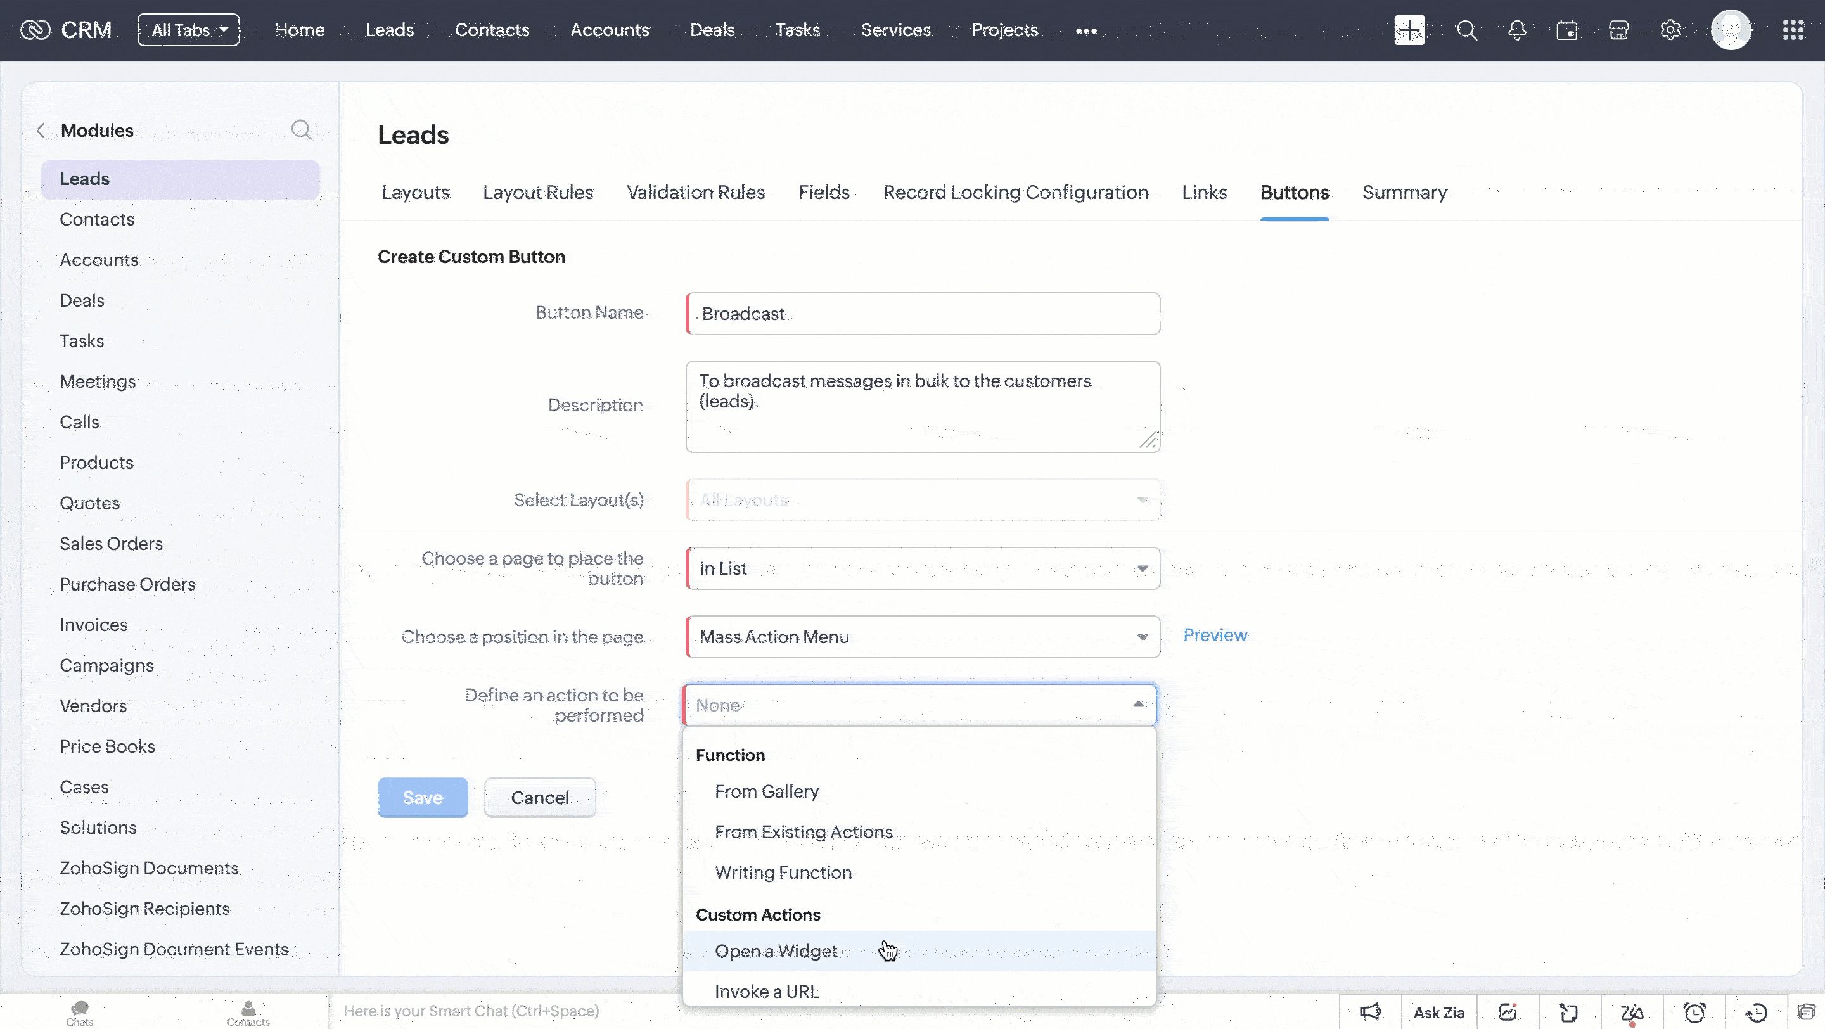Click the Preview link
Screen dimensions: 1825x1029
(1215, 636)
